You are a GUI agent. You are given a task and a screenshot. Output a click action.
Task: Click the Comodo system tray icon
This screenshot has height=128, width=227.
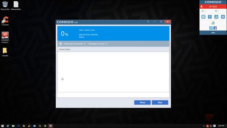[x=207, y=126]
